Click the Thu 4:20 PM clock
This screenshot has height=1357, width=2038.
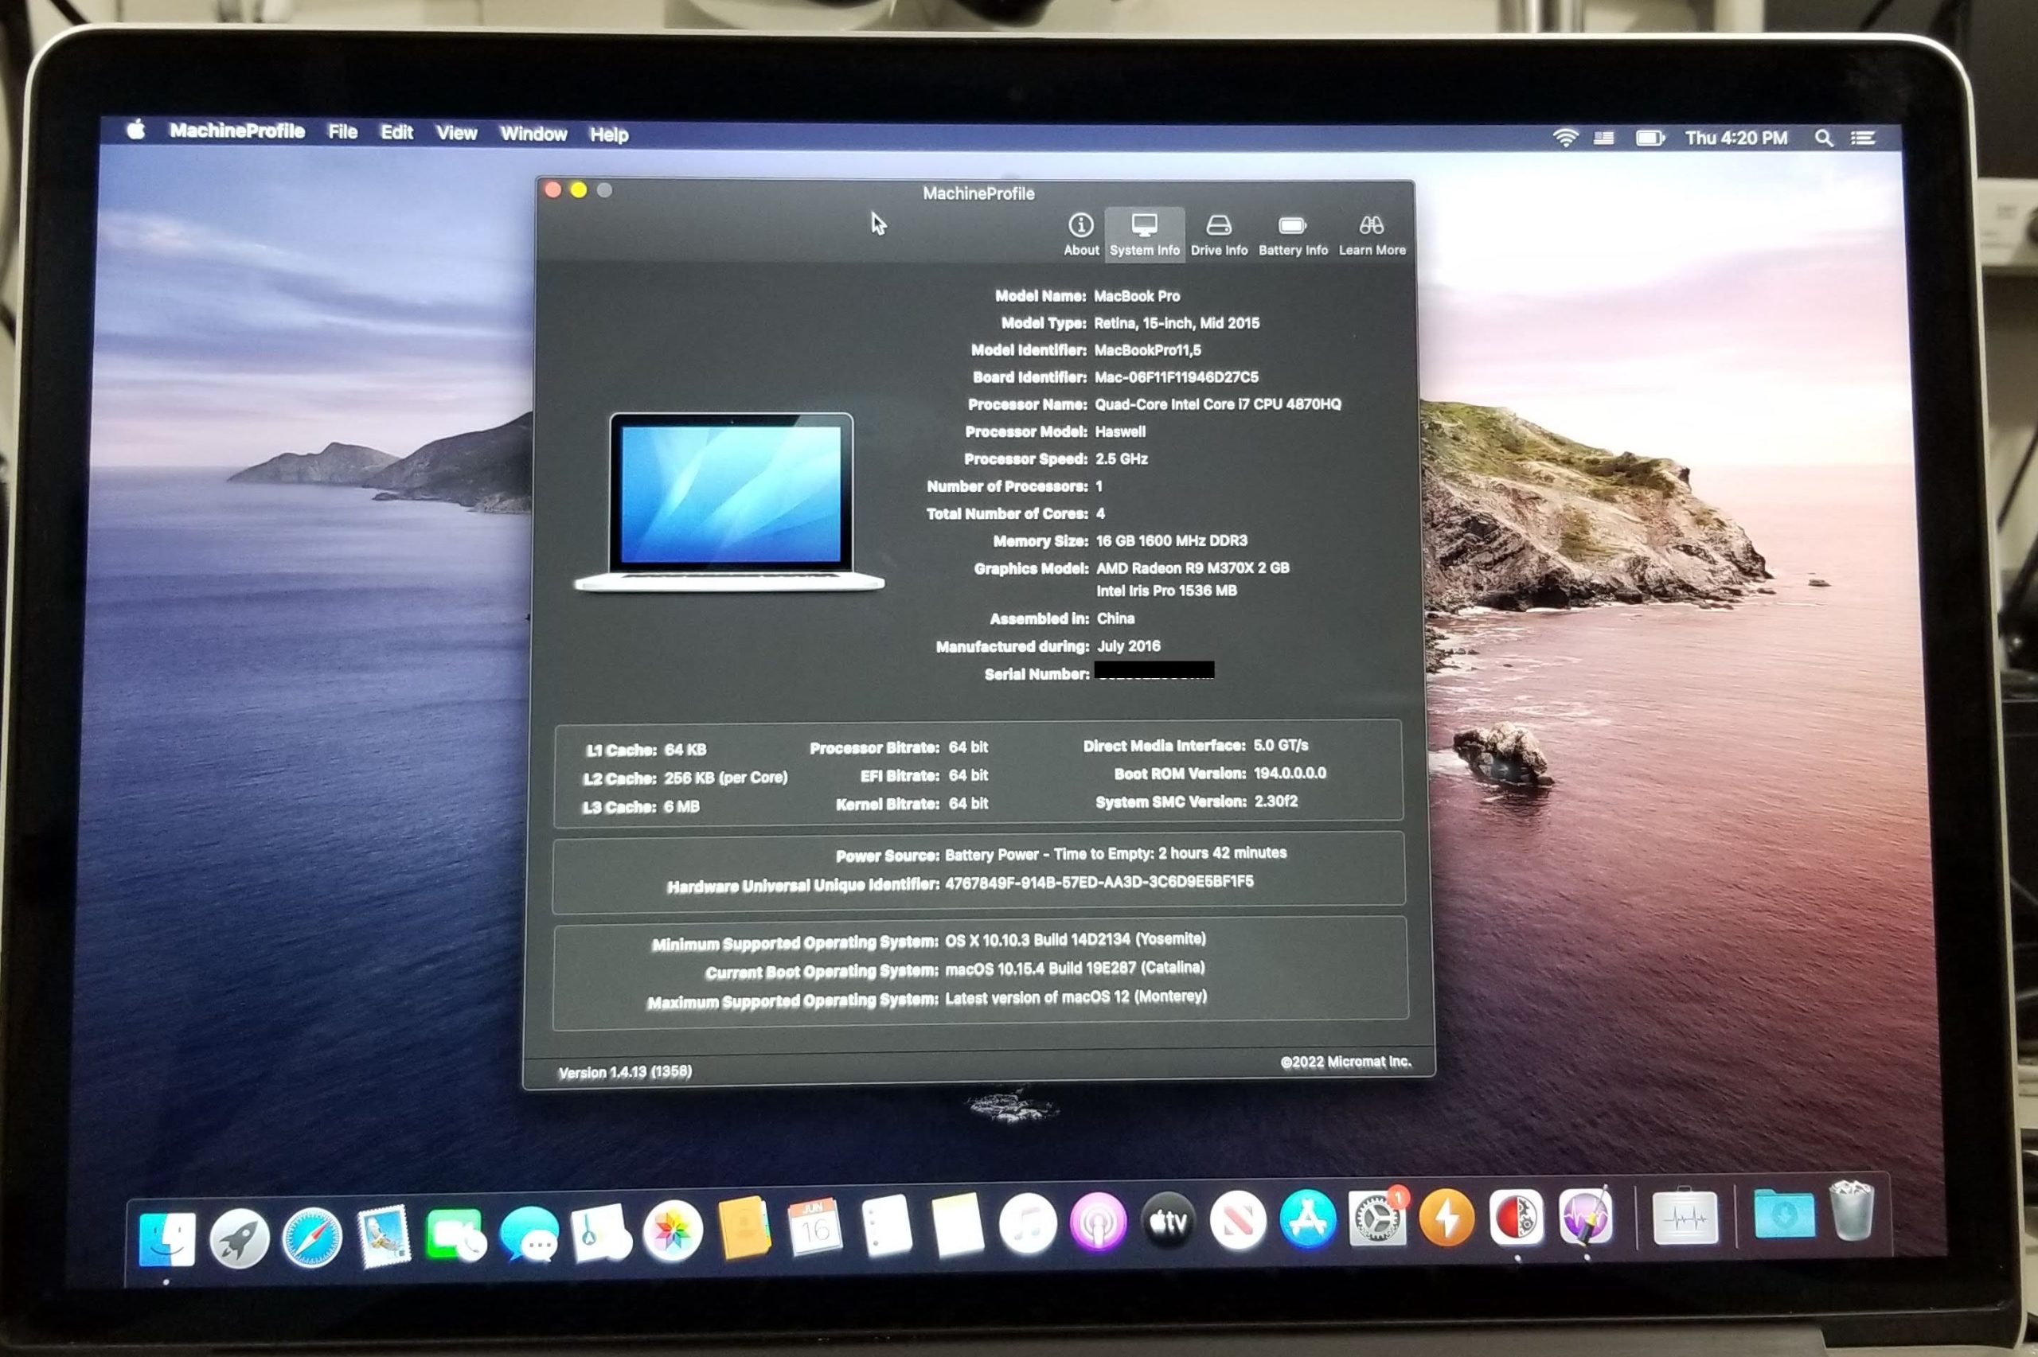pyautogui.click(x=1735, y=138)
